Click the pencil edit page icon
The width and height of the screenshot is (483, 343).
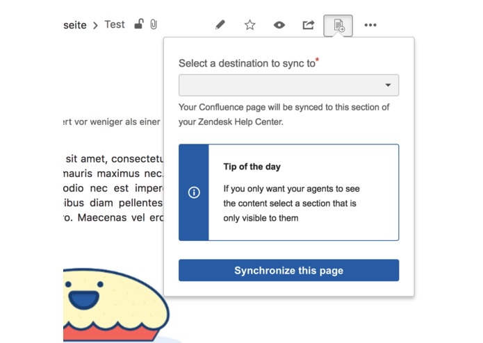coord(220,24)
